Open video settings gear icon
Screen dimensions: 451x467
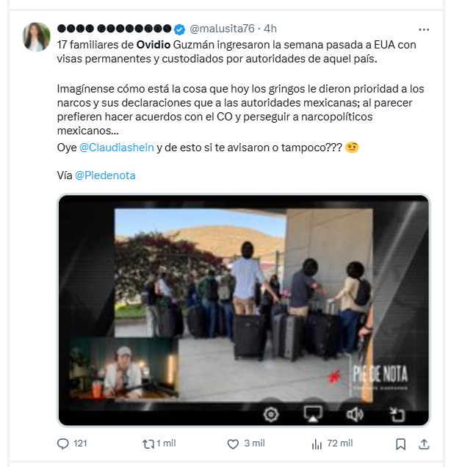point(271,414)
